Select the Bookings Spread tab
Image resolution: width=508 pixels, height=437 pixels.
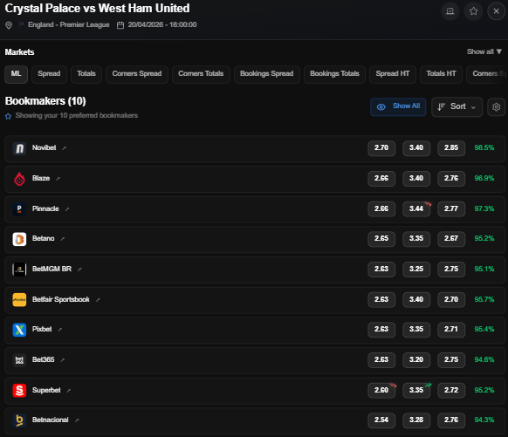coord(266,74)
